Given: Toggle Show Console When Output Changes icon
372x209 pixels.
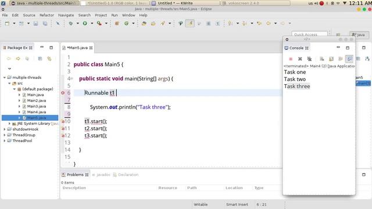Looking at the screenshot, I should 349,59.
